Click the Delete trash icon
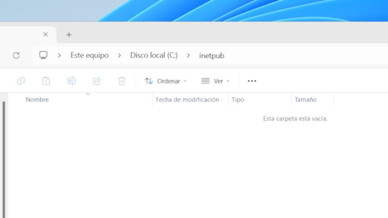This screenshot has width=388, height=218. [122, 81]
